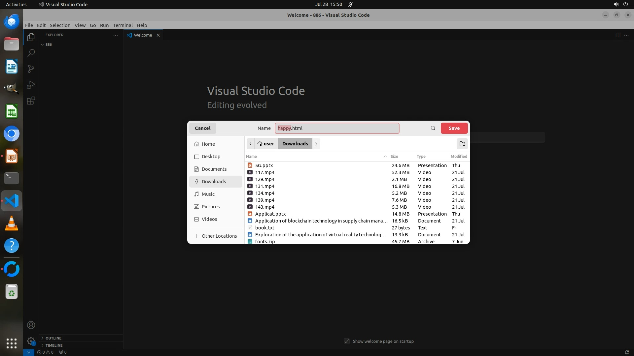Open the Search view in activity bar
The image size is (634, 356).
coord(31,53)
